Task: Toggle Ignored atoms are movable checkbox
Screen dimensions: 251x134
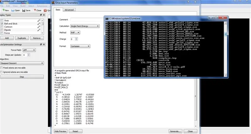Action: [2, 72]
